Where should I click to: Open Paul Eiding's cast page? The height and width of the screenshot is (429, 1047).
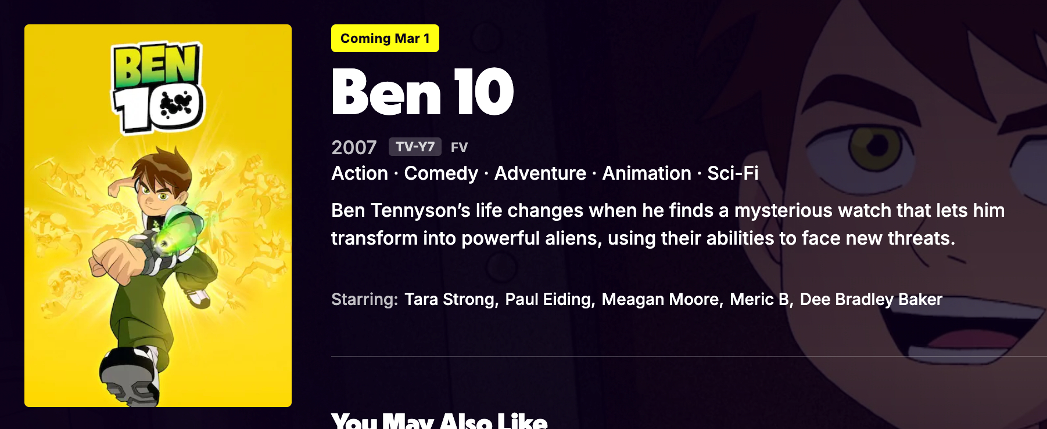point(548,299)
